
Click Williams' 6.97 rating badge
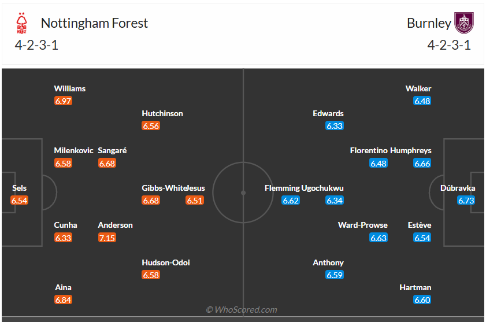coord(63,101)
